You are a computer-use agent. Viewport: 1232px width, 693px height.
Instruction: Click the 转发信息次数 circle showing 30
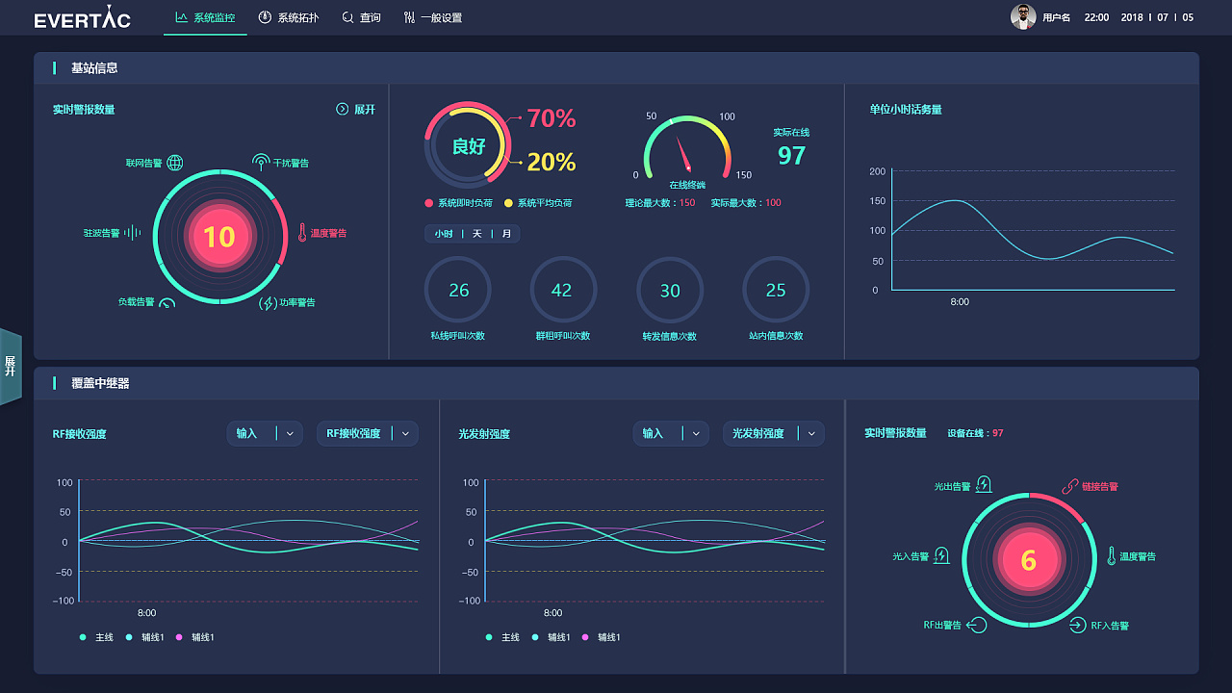coord(670,290)
